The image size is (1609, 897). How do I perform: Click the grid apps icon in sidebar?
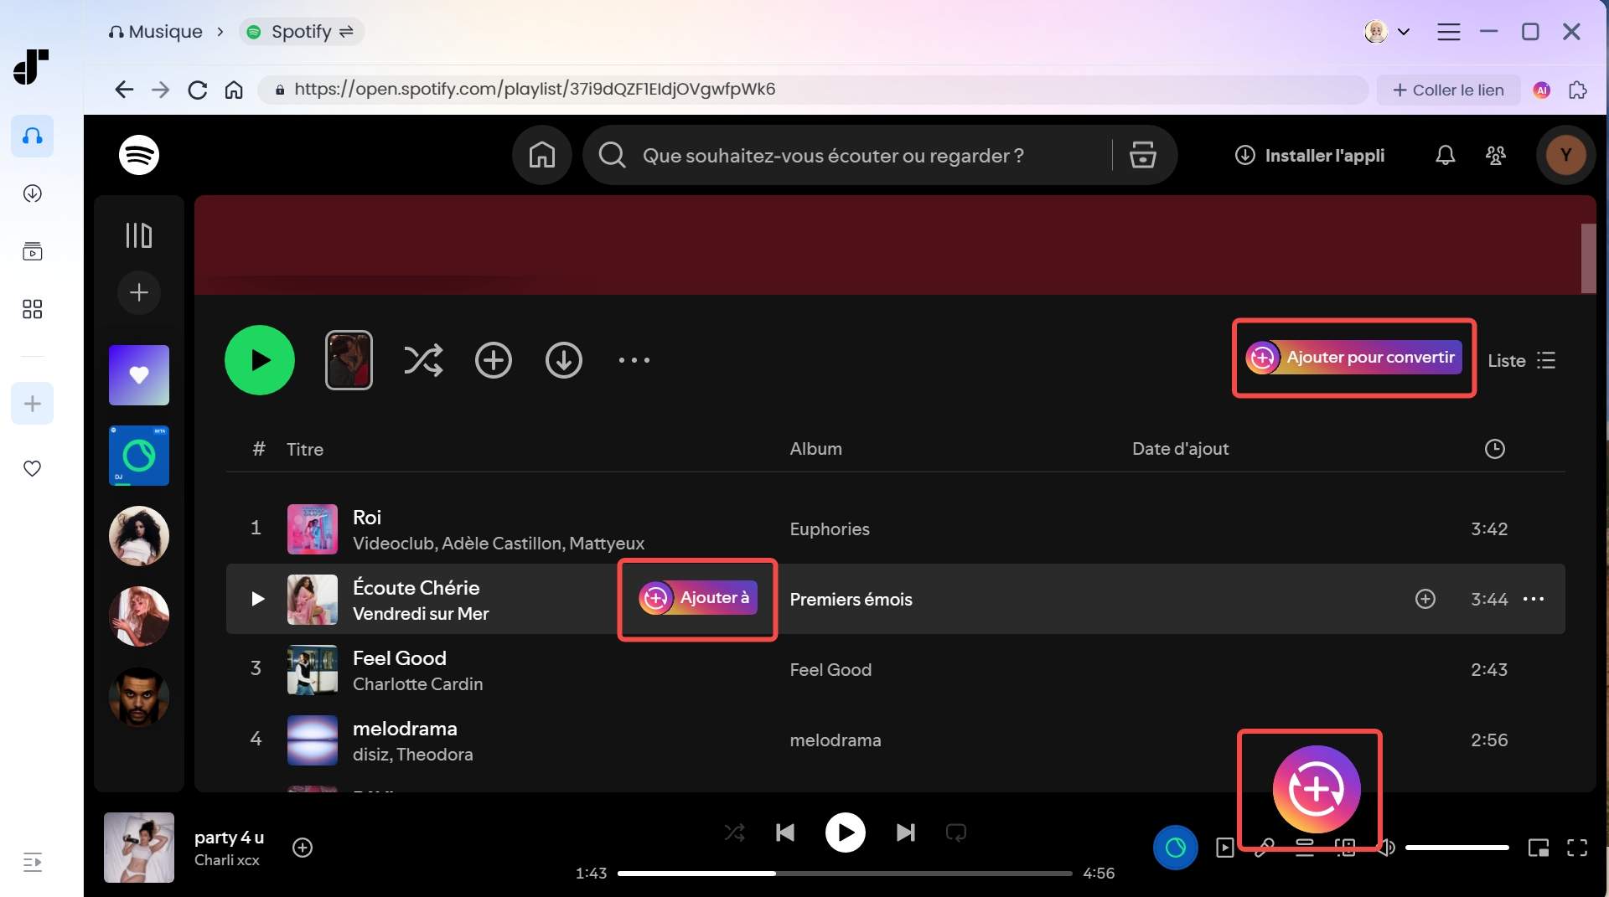click(32, 309)
